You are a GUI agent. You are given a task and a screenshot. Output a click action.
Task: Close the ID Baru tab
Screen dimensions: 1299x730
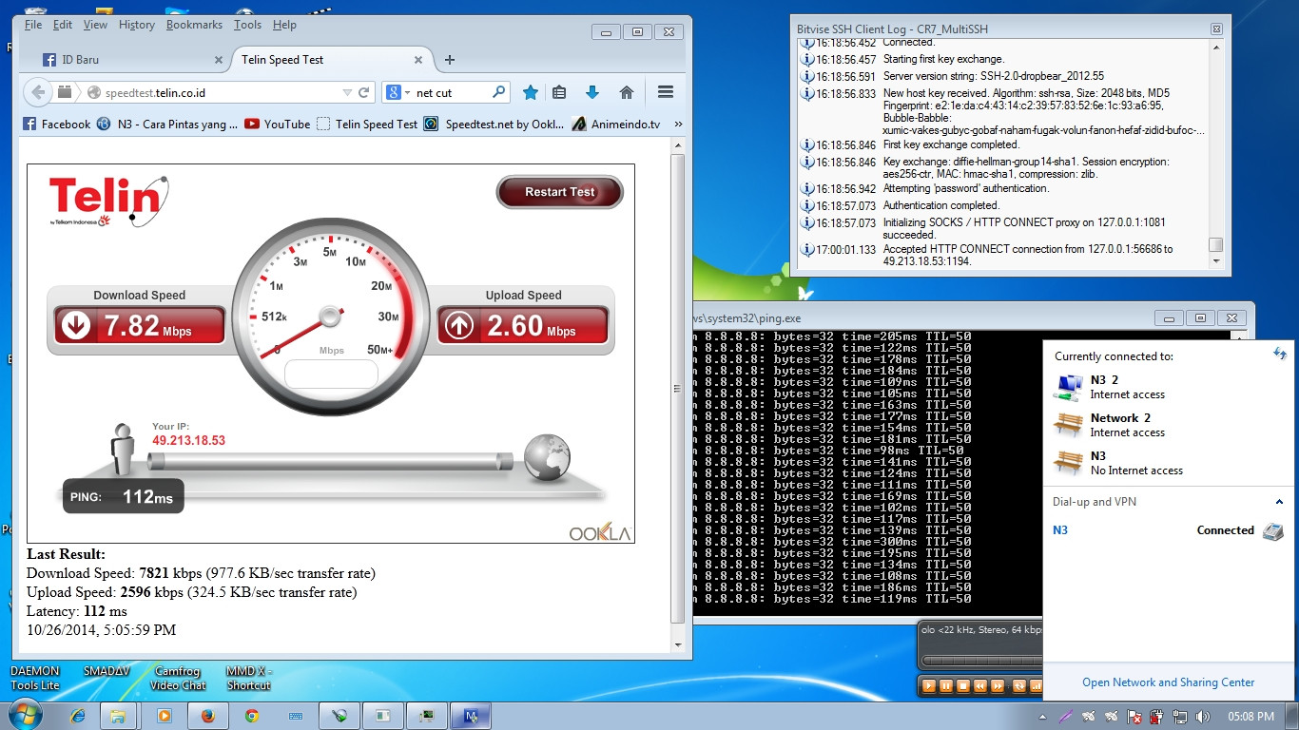click(218, 60)
